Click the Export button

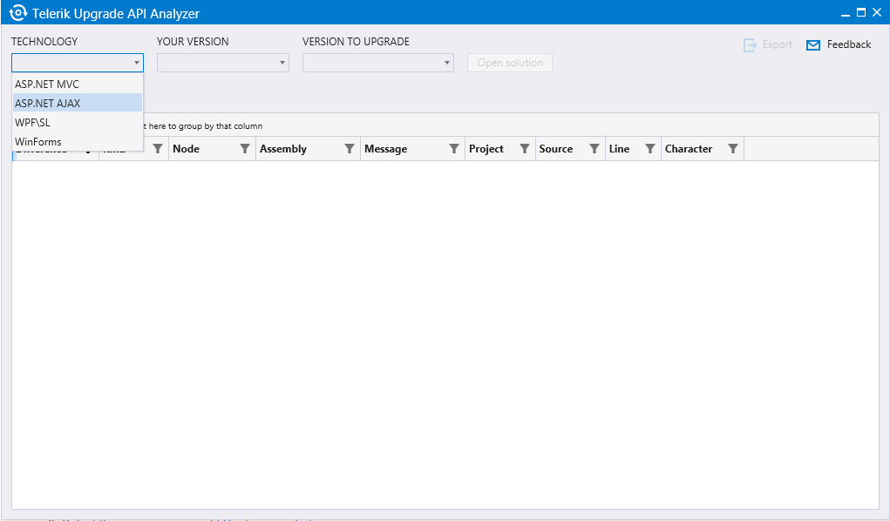pos(768,45)
